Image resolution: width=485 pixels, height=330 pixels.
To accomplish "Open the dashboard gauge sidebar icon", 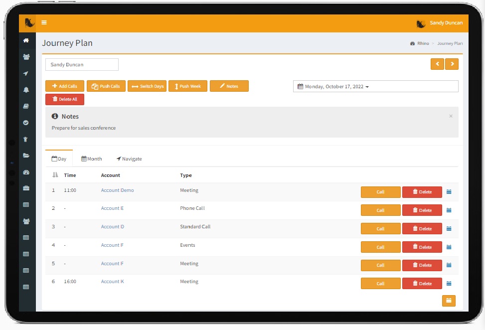I will (x=26, y=172).
